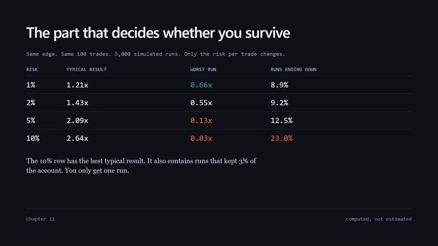Click the green 0.66x worst run value
Viewport: 438px width, 246px height.
(201, 85)
